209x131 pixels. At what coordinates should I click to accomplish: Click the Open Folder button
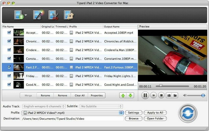click(155, 119)
